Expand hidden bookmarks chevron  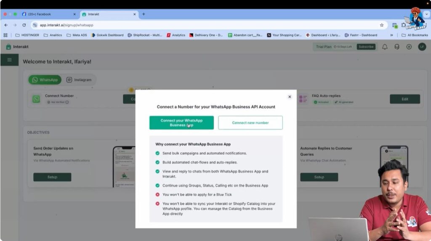391,35
